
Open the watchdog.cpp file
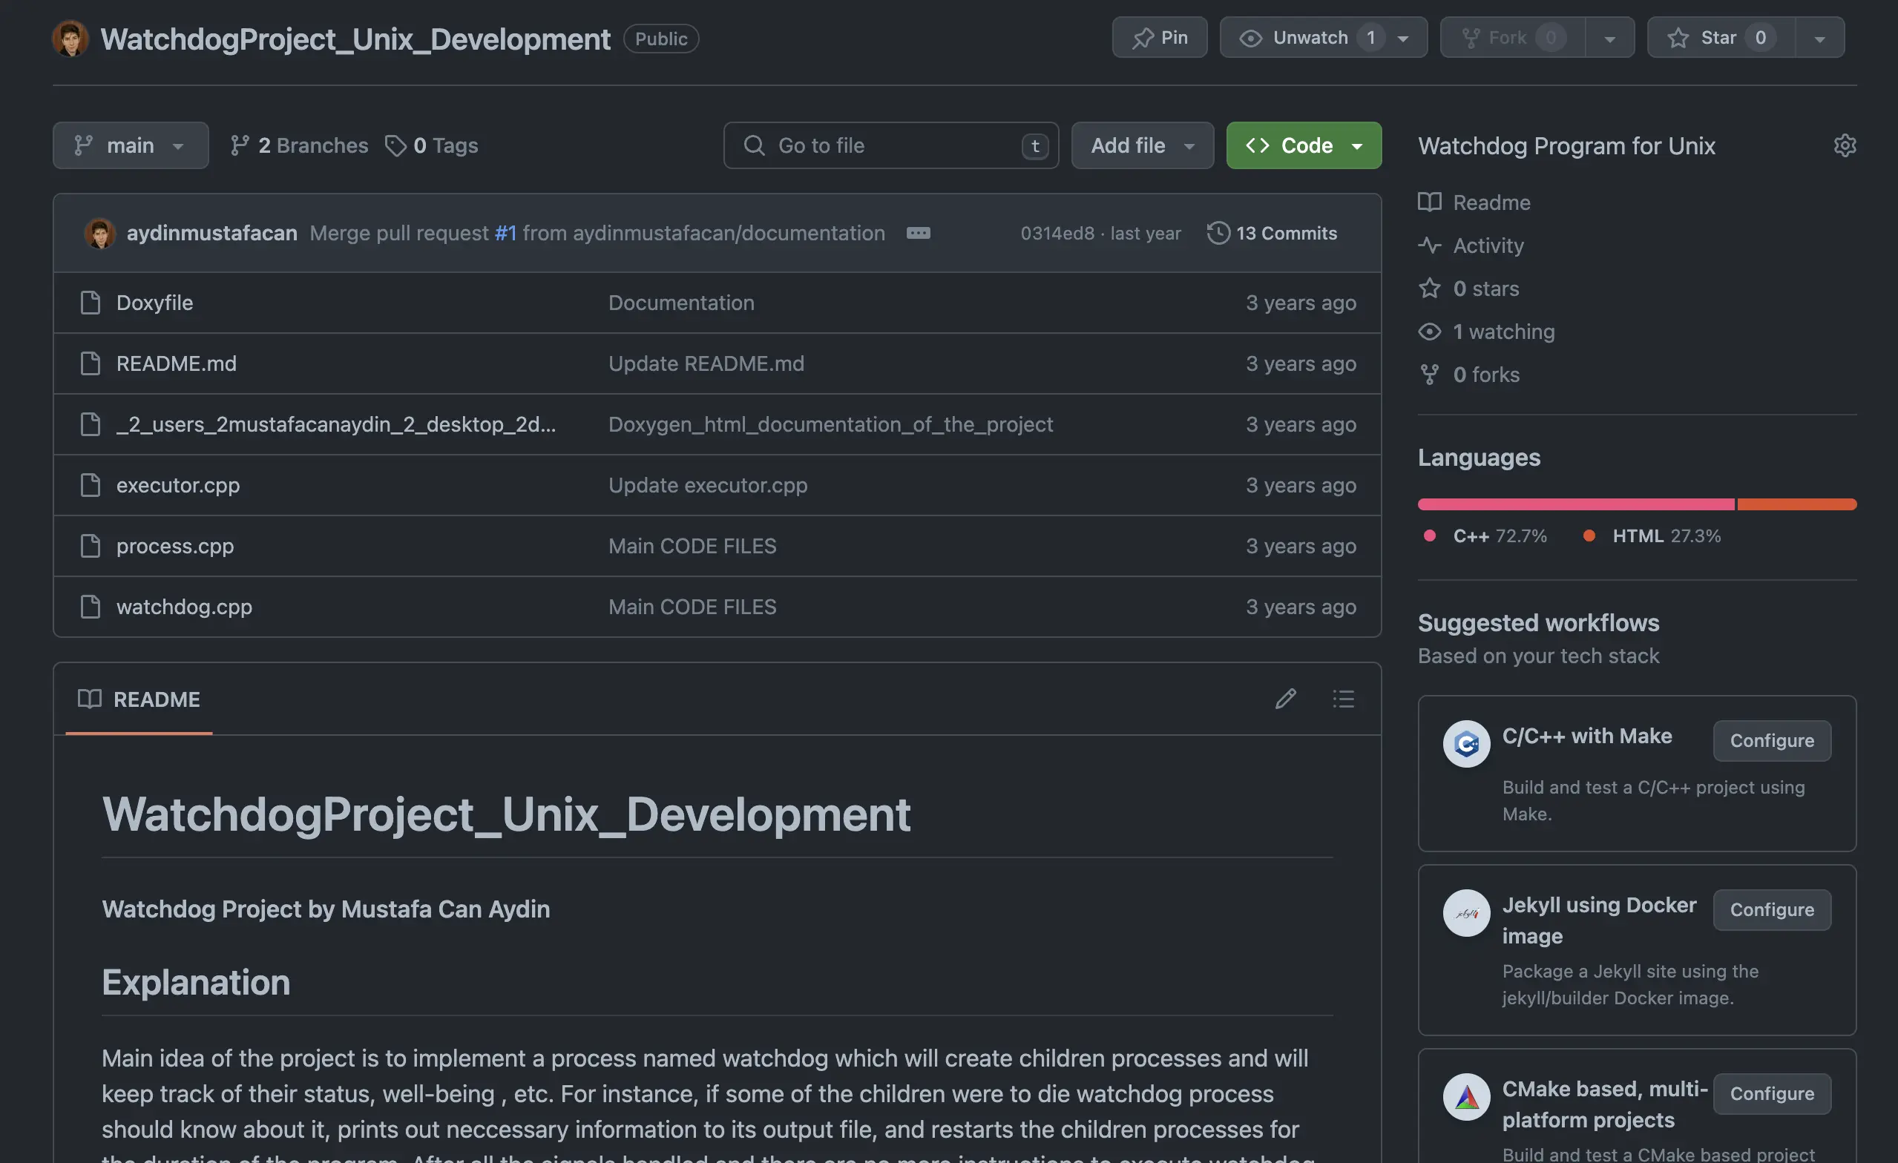pos(184,607)
